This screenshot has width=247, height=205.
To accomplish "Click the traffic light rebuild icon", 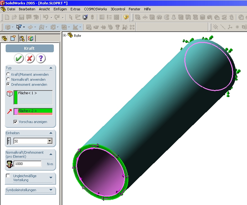I will click(92, 17).
